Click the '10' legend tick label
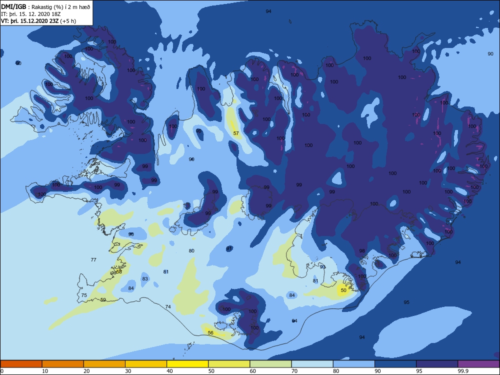 (x=45, y=371)
